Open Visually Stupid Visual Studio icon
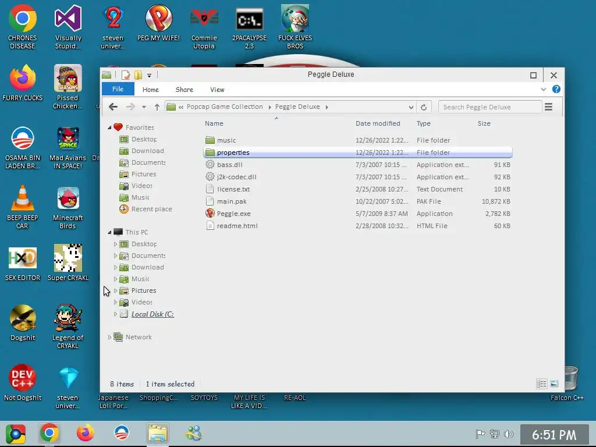The height and width of the screenshot is (447, 596). tap(68, 27)
